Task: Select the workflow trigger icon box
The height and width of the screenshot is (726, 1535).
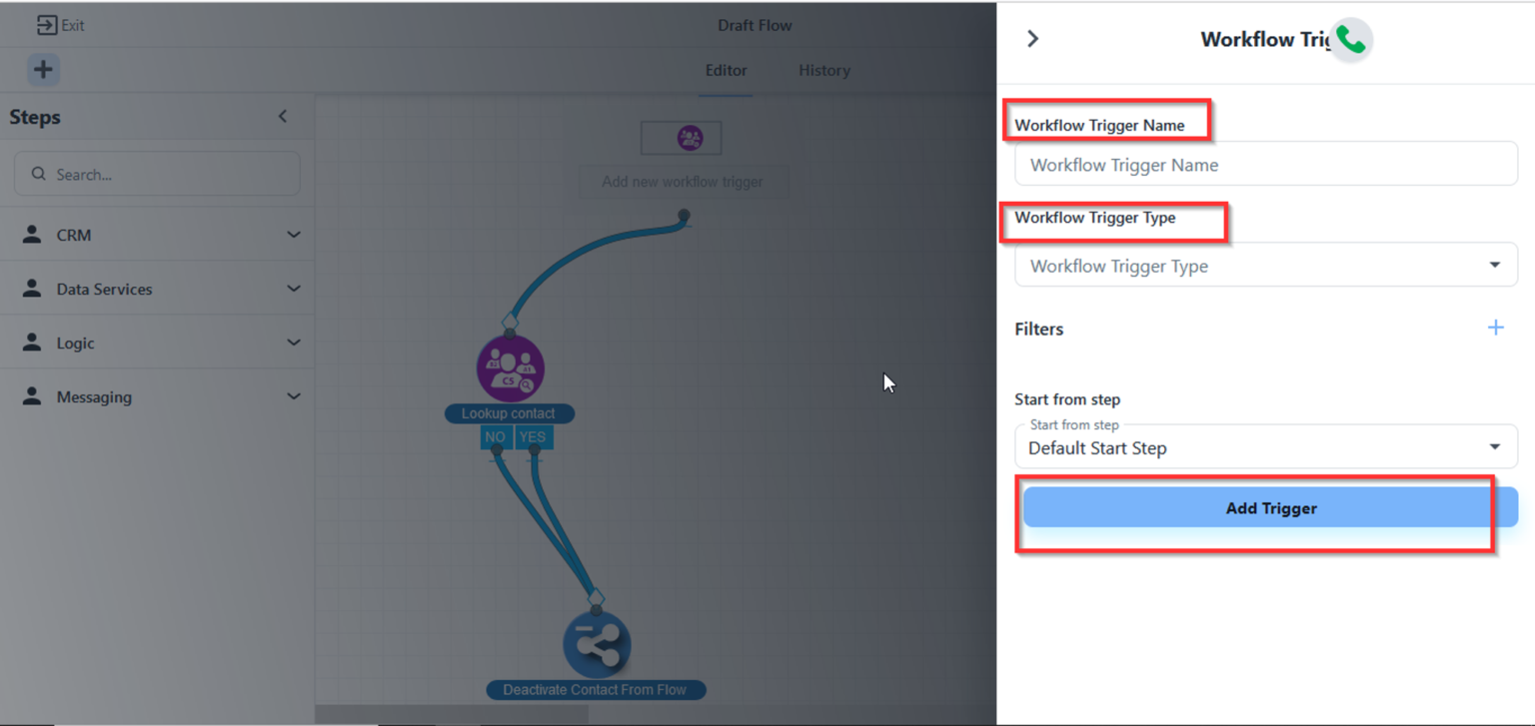Action: 682,139
